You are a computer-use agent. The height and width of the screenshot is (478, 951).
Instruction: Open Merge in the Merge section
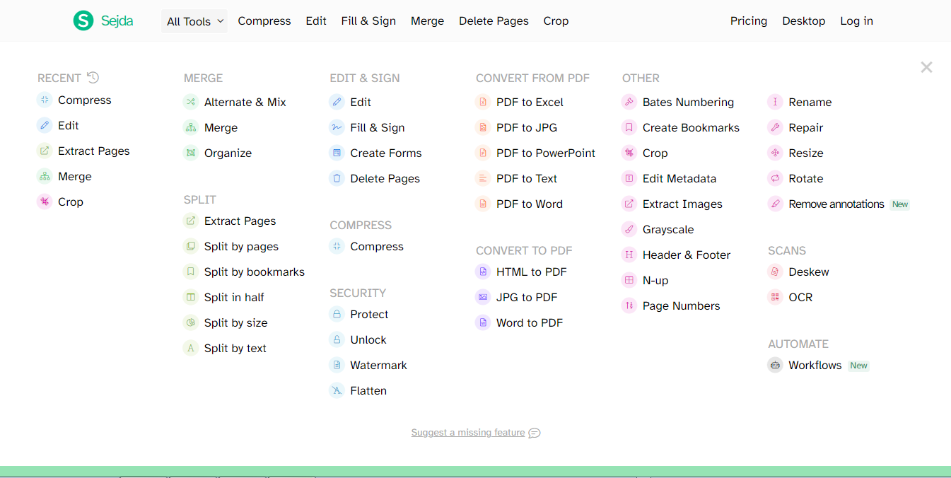tap(210, 127)
